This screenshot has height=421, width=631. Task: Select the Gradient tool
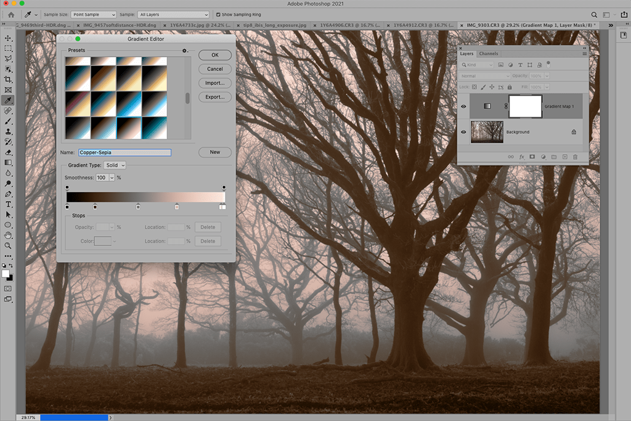pyautogui.click(x=8, y=163)
